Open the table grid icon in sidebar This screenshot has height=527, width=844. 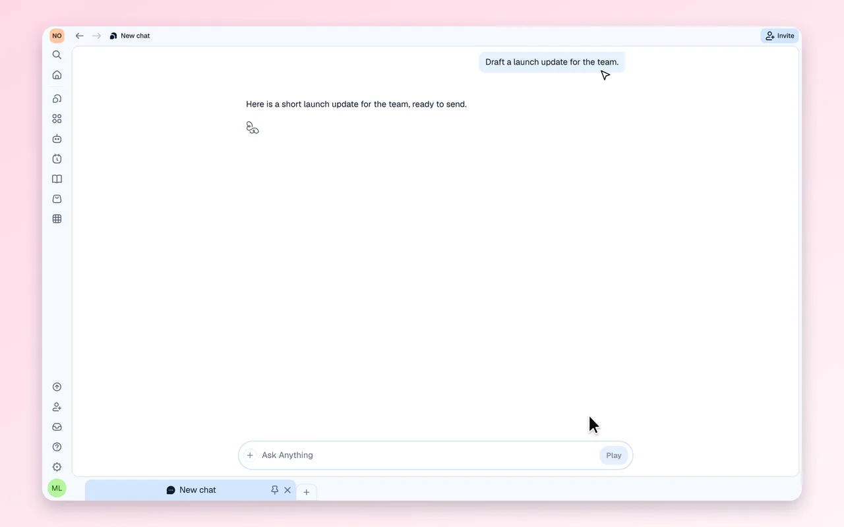coord(57,219)
